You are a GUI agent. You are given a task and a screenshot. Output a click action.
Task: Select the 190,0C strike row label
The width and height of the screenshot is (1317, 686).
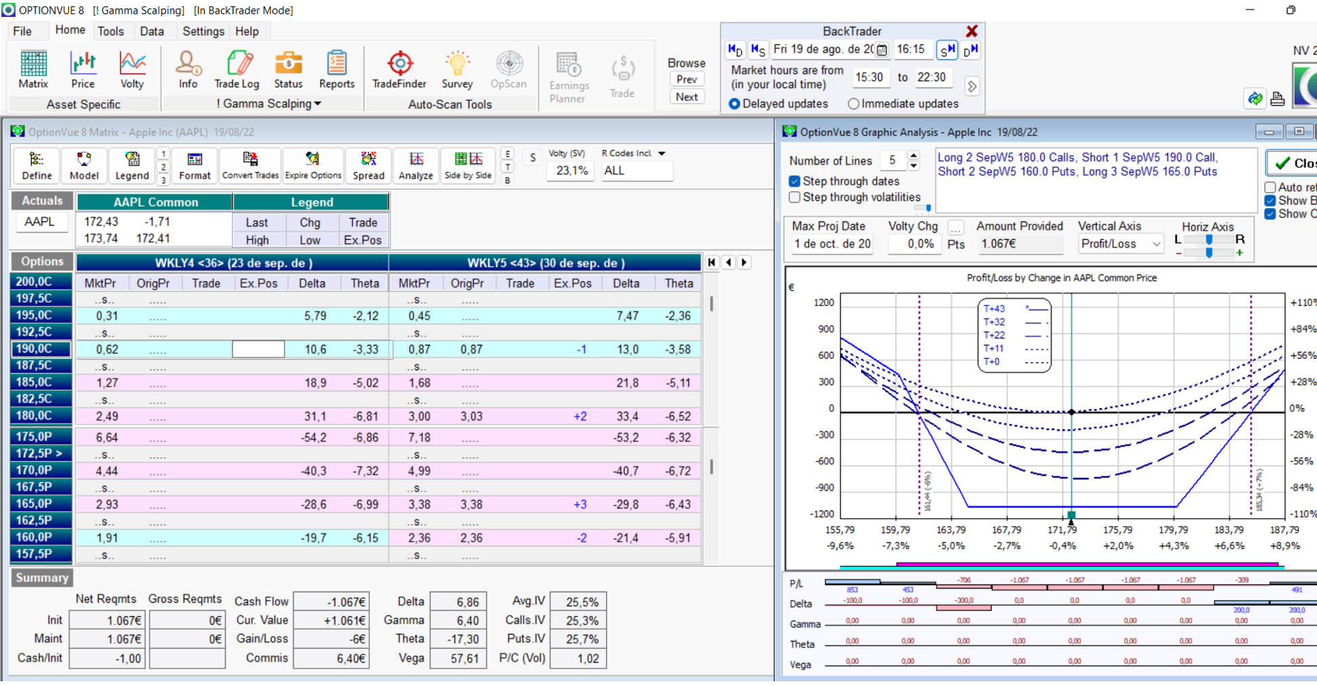pyautogui.click(x=41, y=349)
